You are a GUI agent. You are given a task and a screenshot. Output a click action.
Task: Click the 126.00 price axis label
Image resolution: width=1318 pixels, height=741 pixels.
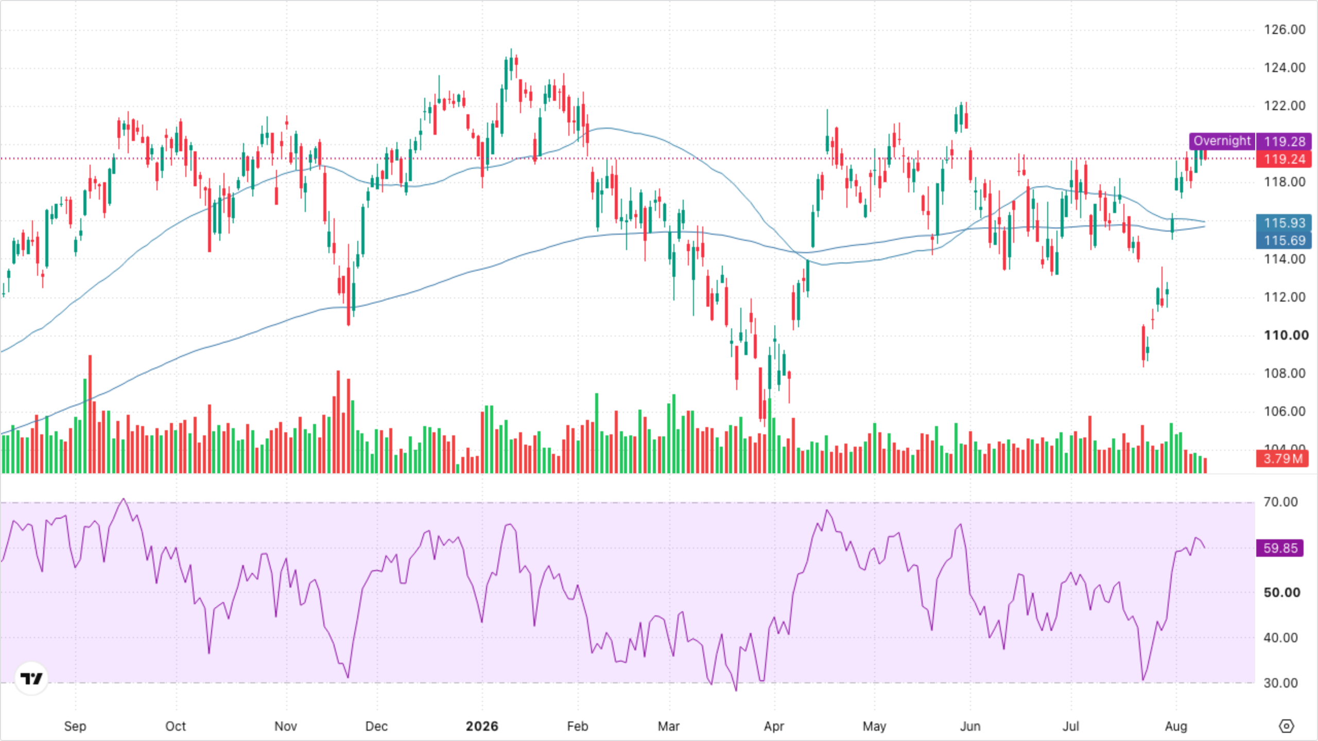pos(1285,29)
